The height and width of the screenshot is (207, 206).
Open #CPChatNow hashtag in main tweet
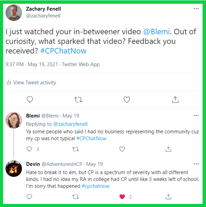[63, 51]
